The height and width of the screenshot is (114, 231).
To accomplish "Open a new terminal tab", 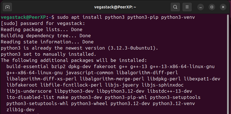I will (7, 7).
